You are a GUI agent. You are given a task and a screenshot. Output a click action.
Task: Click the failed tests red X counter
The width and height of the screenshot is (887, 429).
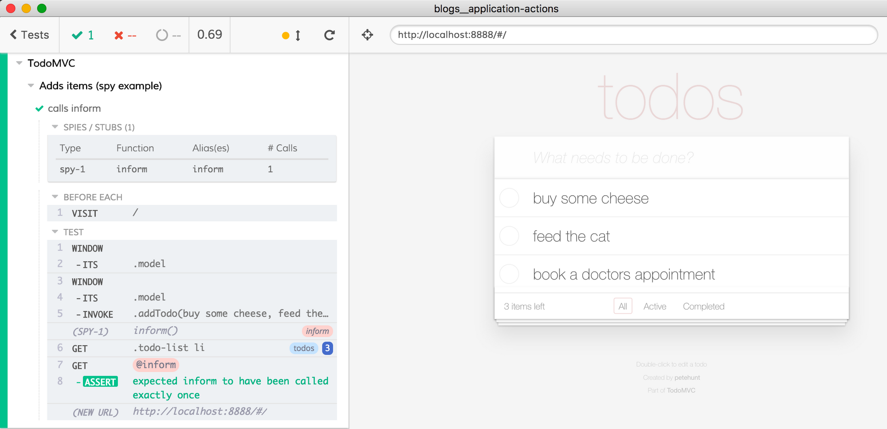pos(125,35)
